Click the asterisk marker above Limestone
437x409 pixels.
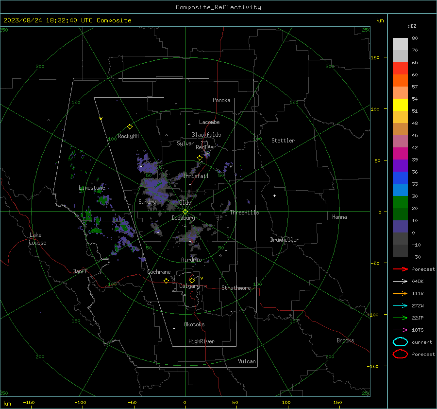click(92, 183)
